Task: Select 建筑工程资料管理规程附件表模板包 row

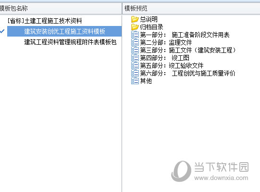Action: coord(70,42)
